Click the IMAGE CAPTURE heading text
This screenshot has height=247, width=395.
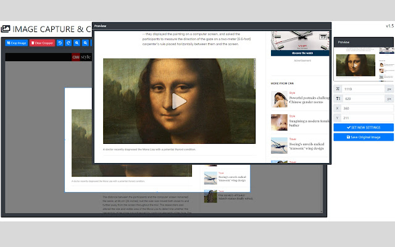pyautogui.click(x=52, y=29)
